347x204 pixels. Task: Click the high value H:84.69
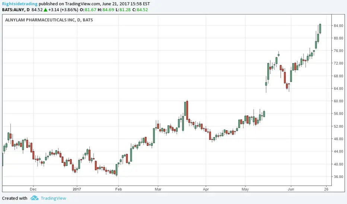[106, 10]
